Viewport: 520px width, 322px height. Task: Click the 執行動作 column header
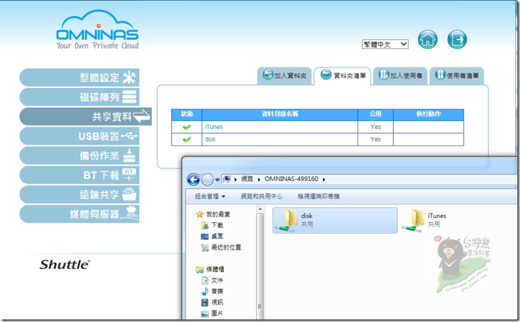tap(428, 114)
